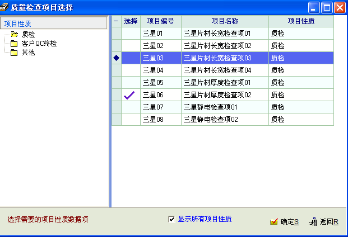This screenshot has height=237, width=348.
Task: Select 其他 tree node
Action: click(28, 53)
